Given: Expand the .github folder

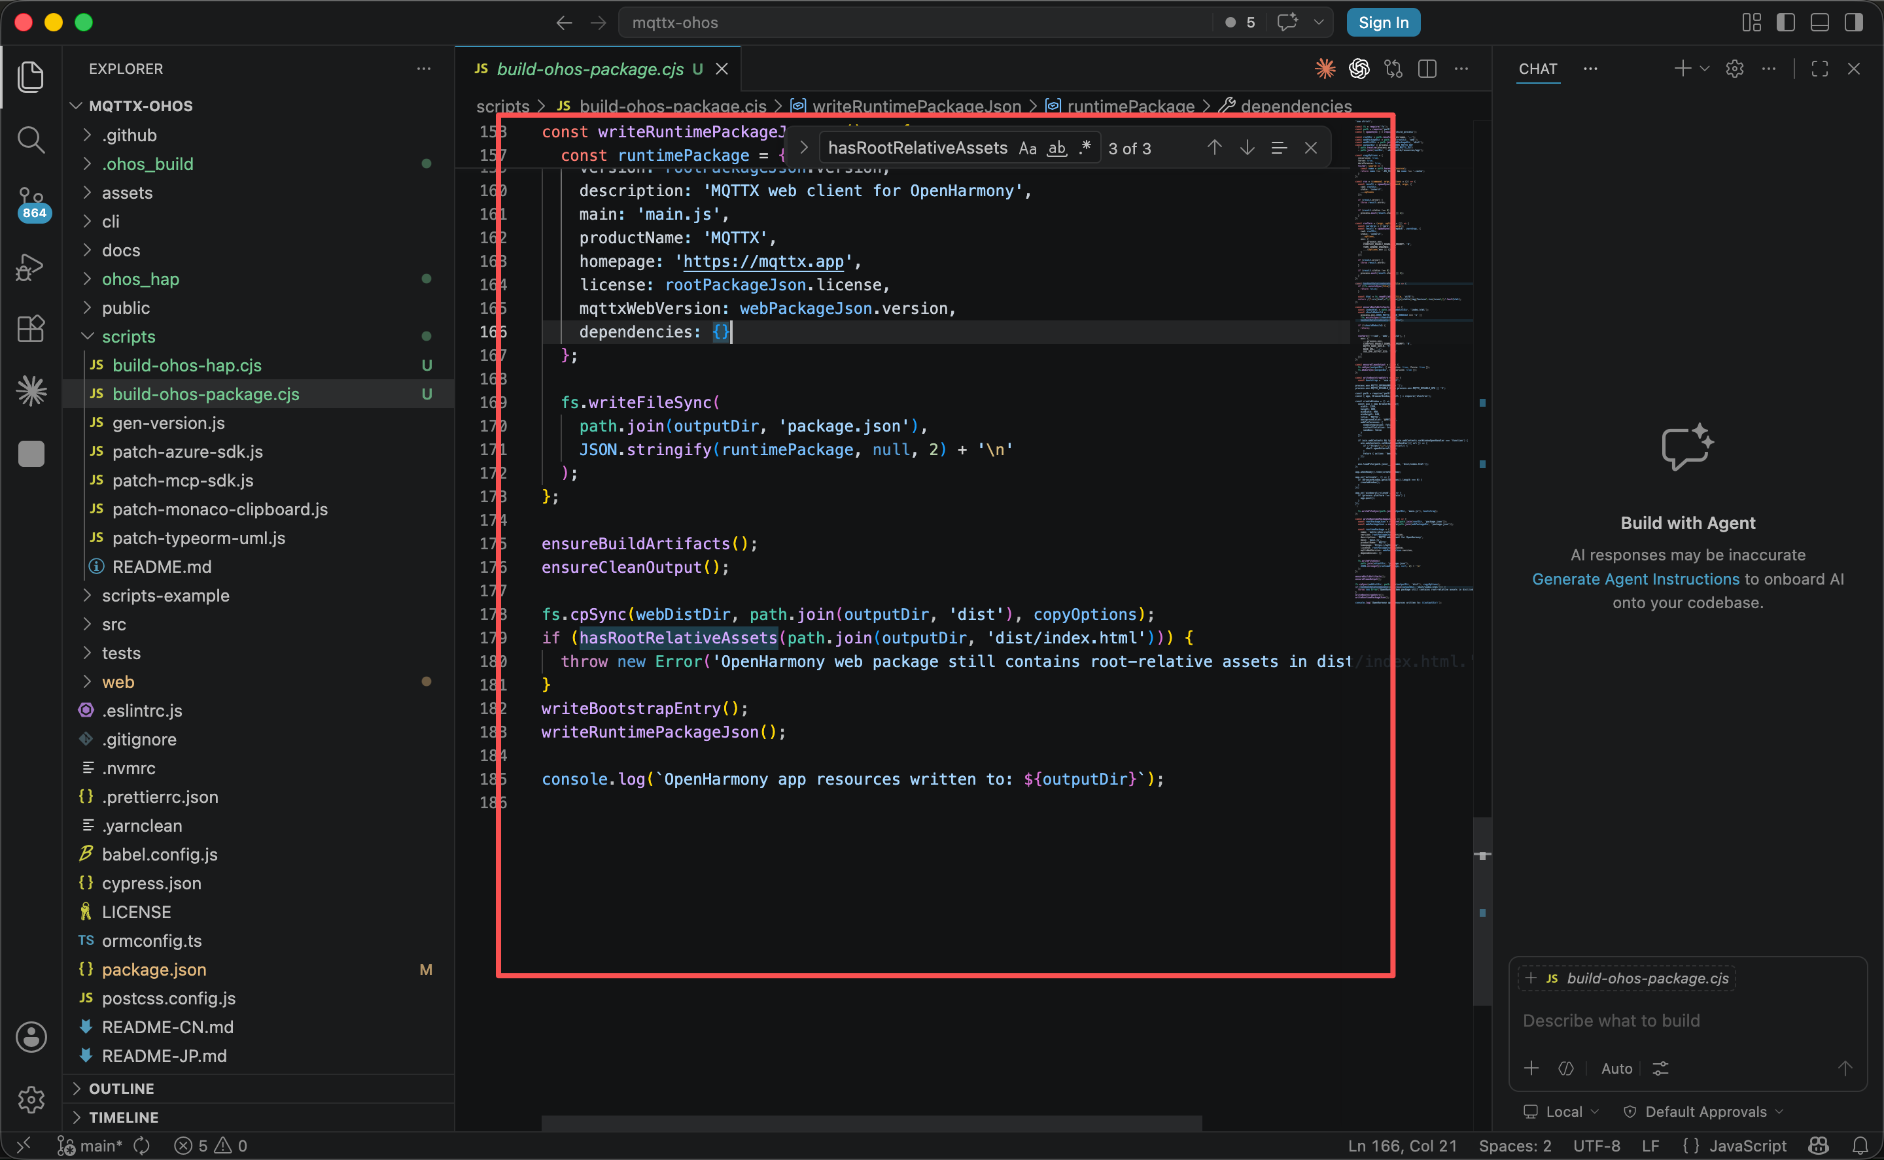Looking at the screenshot, I should click(87, 135).
